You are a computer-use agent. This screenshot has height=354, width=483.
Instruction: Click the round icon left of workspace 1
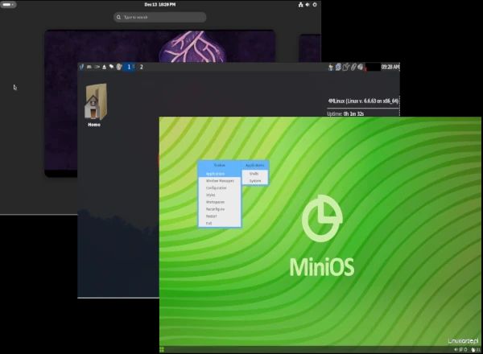click(119, 67)
